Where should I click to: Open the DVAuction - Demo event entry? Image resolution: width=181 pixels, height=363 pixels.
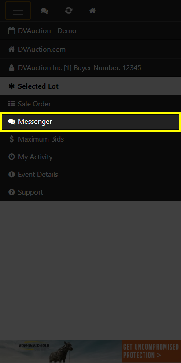tap(90, 31)
